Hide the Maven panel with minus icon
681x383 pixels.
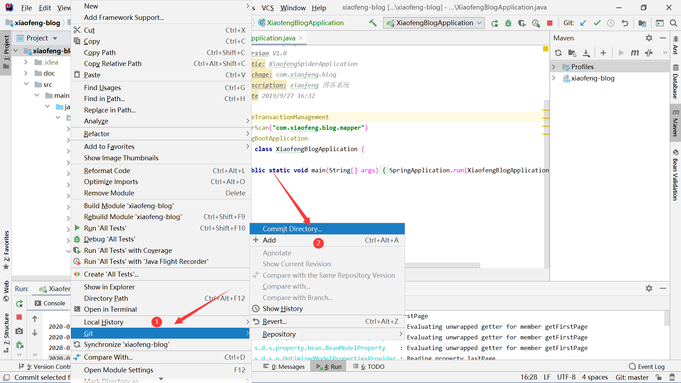pyautogui.click(x=663, y=38)
